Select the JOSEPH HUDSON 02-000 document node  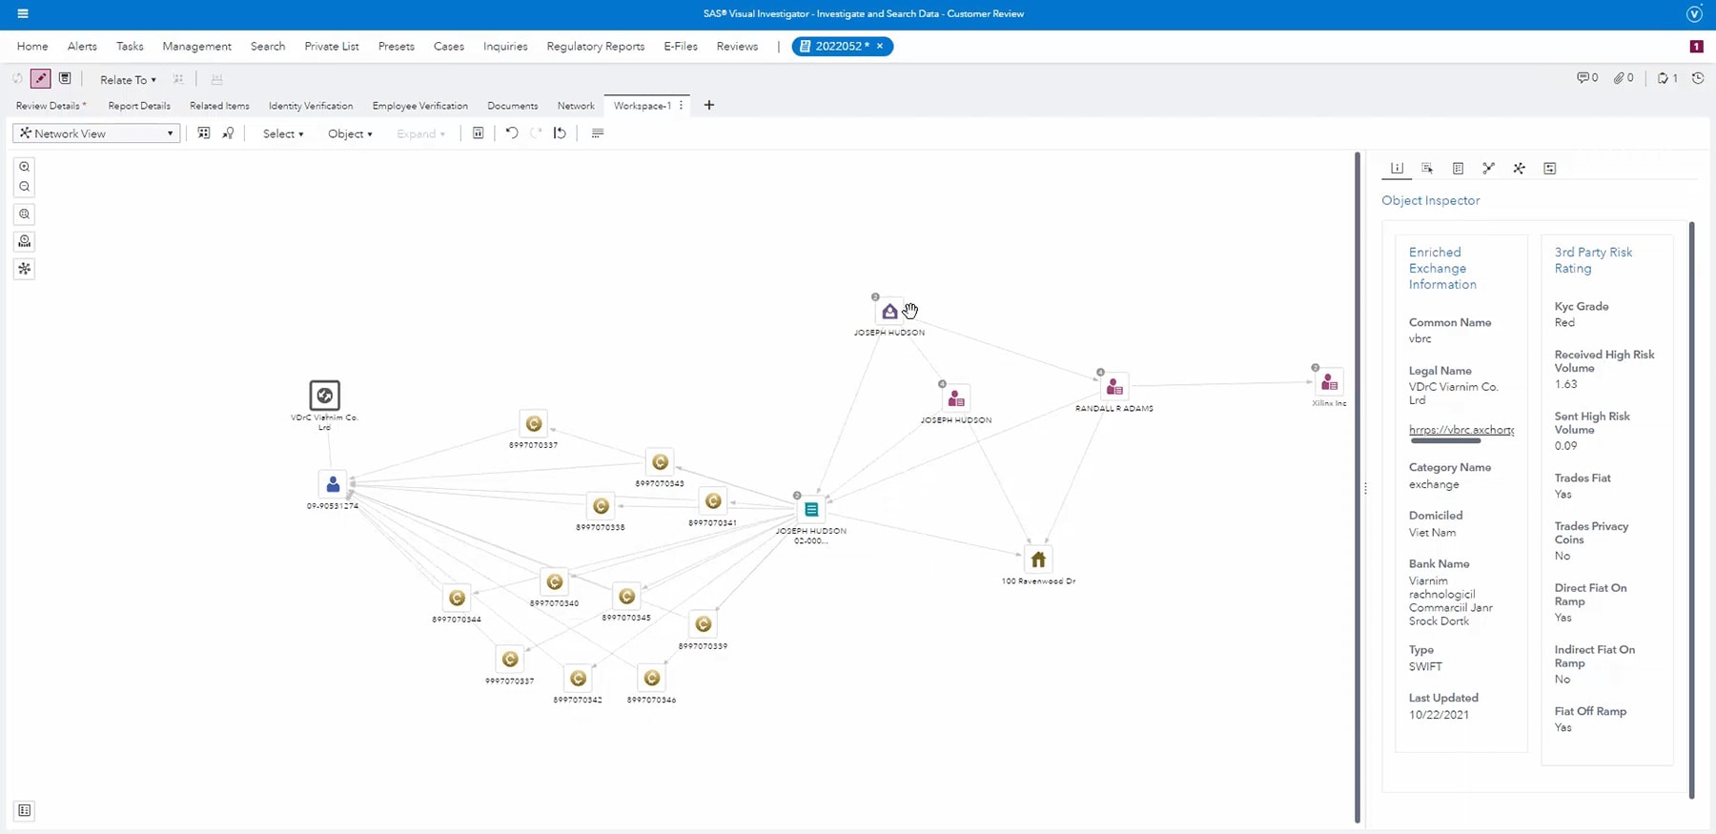pos(811,510)
